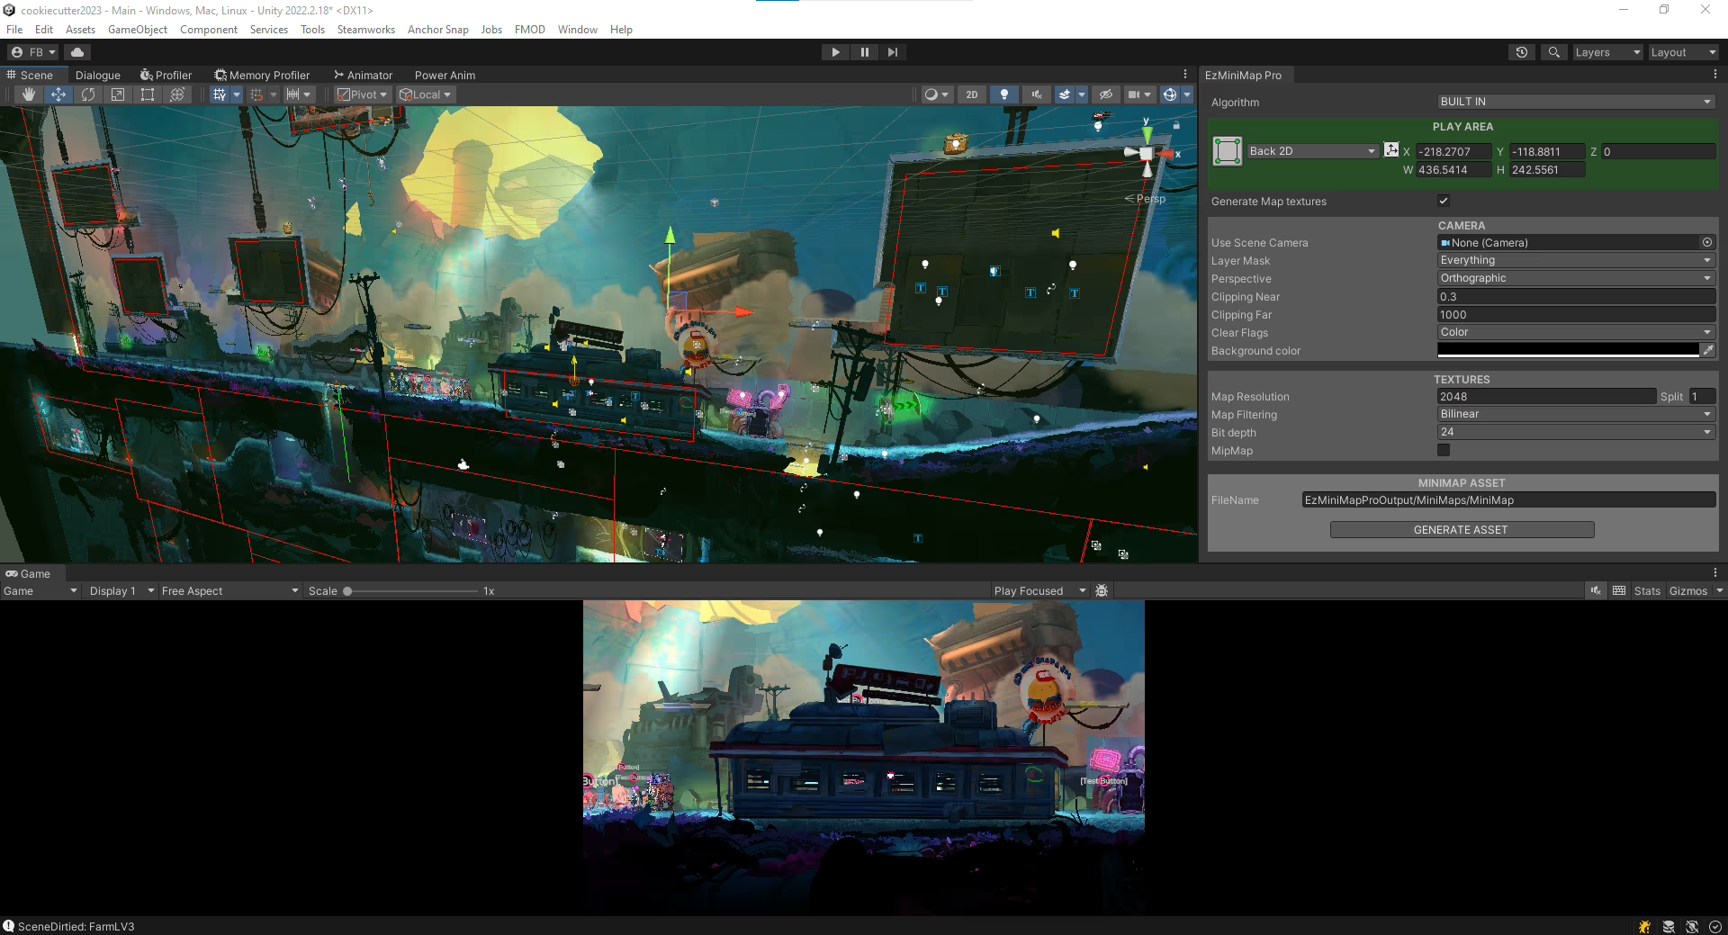Select the Rect tool
Viewport: 1728px width, 935px height.
click(x=148, y=94)
